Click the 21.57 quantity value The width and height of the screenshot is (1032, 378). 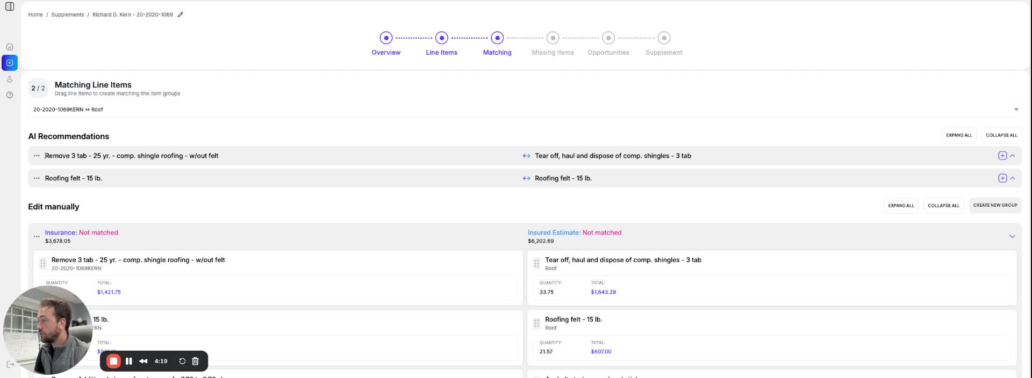coord(546,352)
